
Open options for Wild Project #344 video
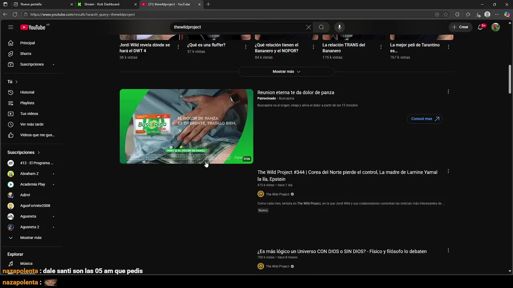pyautogui.click(x=448, y=172)
